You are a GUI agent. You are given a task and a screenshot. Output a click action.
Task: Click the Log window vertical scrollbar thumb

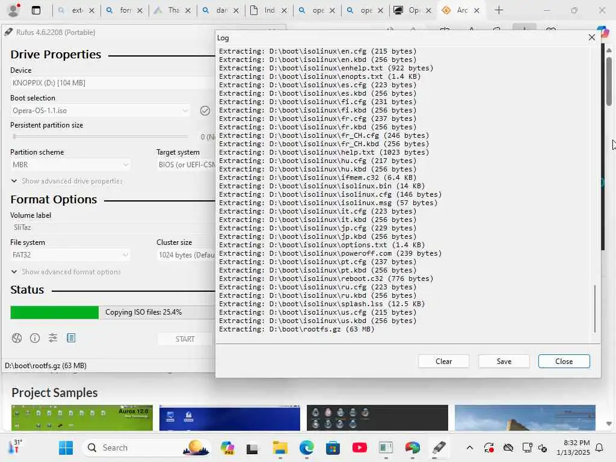(x=595, y=309)
